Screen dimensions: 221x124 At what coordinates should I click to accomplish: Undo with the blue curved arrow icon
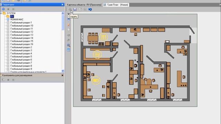tap(90, 9)
